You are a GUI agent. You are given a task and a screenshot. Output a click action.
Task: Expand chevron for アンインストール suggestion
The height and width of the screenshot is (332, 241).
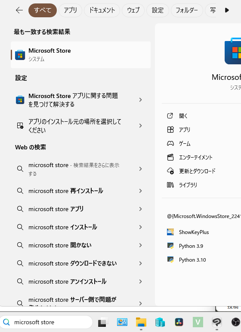pos(141,281)
